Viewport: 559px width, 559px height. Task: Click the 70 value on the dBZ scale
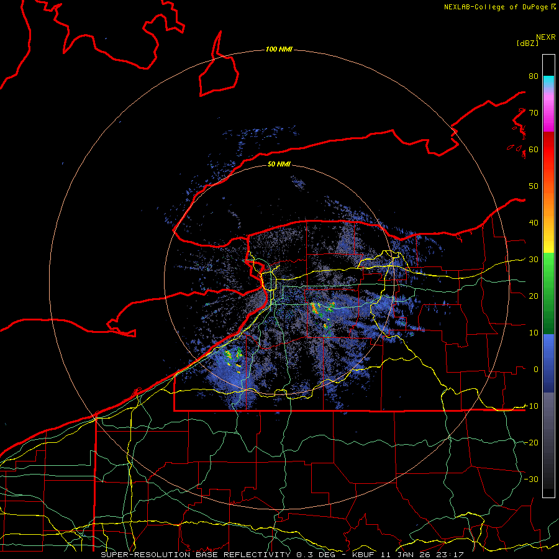[534, 112]
